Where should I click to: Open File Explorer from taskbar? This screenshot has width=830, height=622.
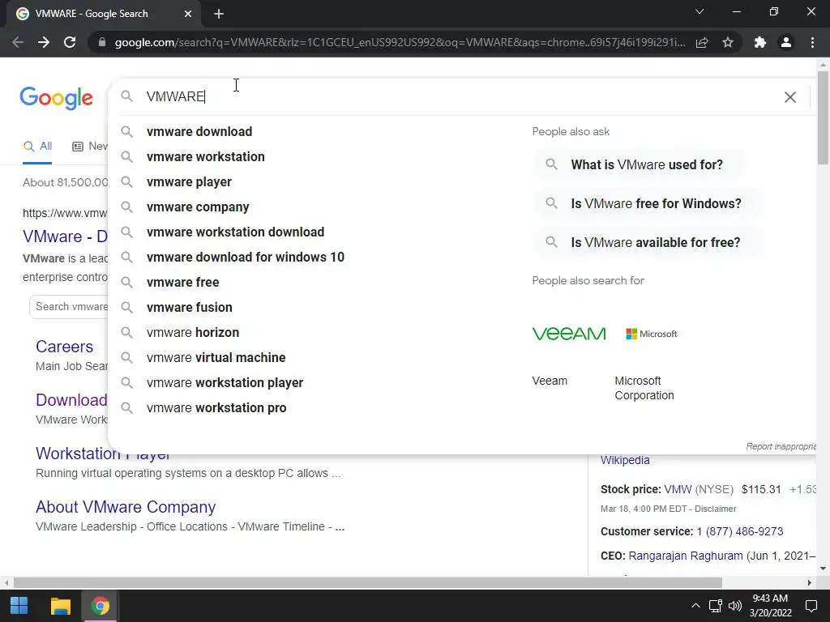pos(60,606)
